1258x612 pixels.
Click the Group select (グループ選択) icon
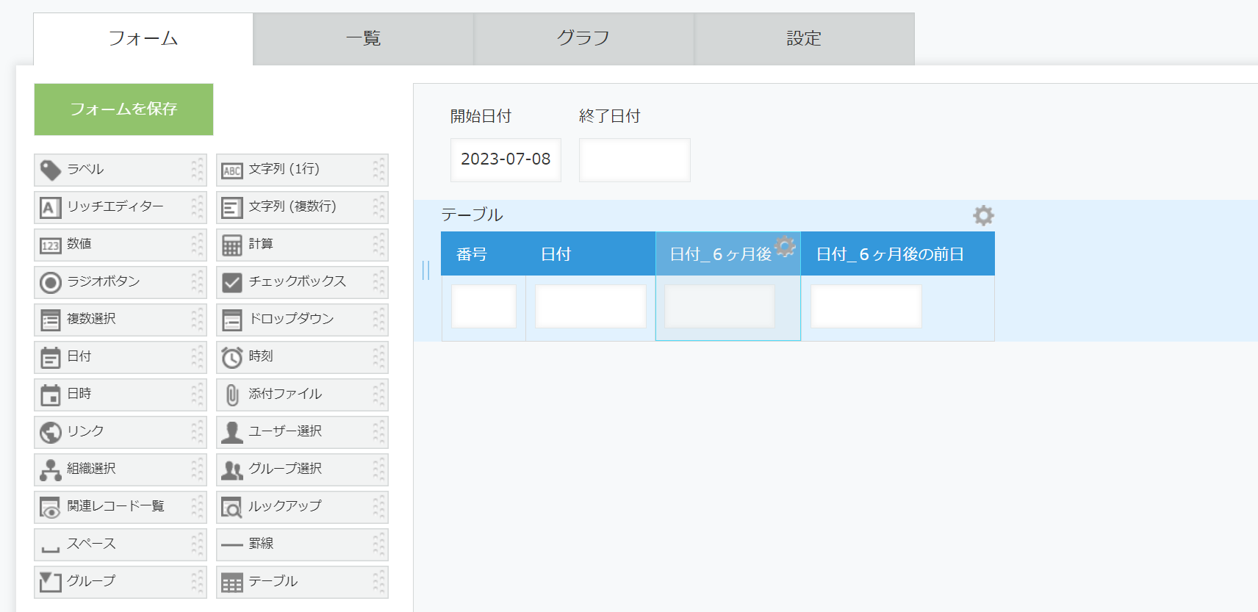pyautogui.click(x=232, y=469)
